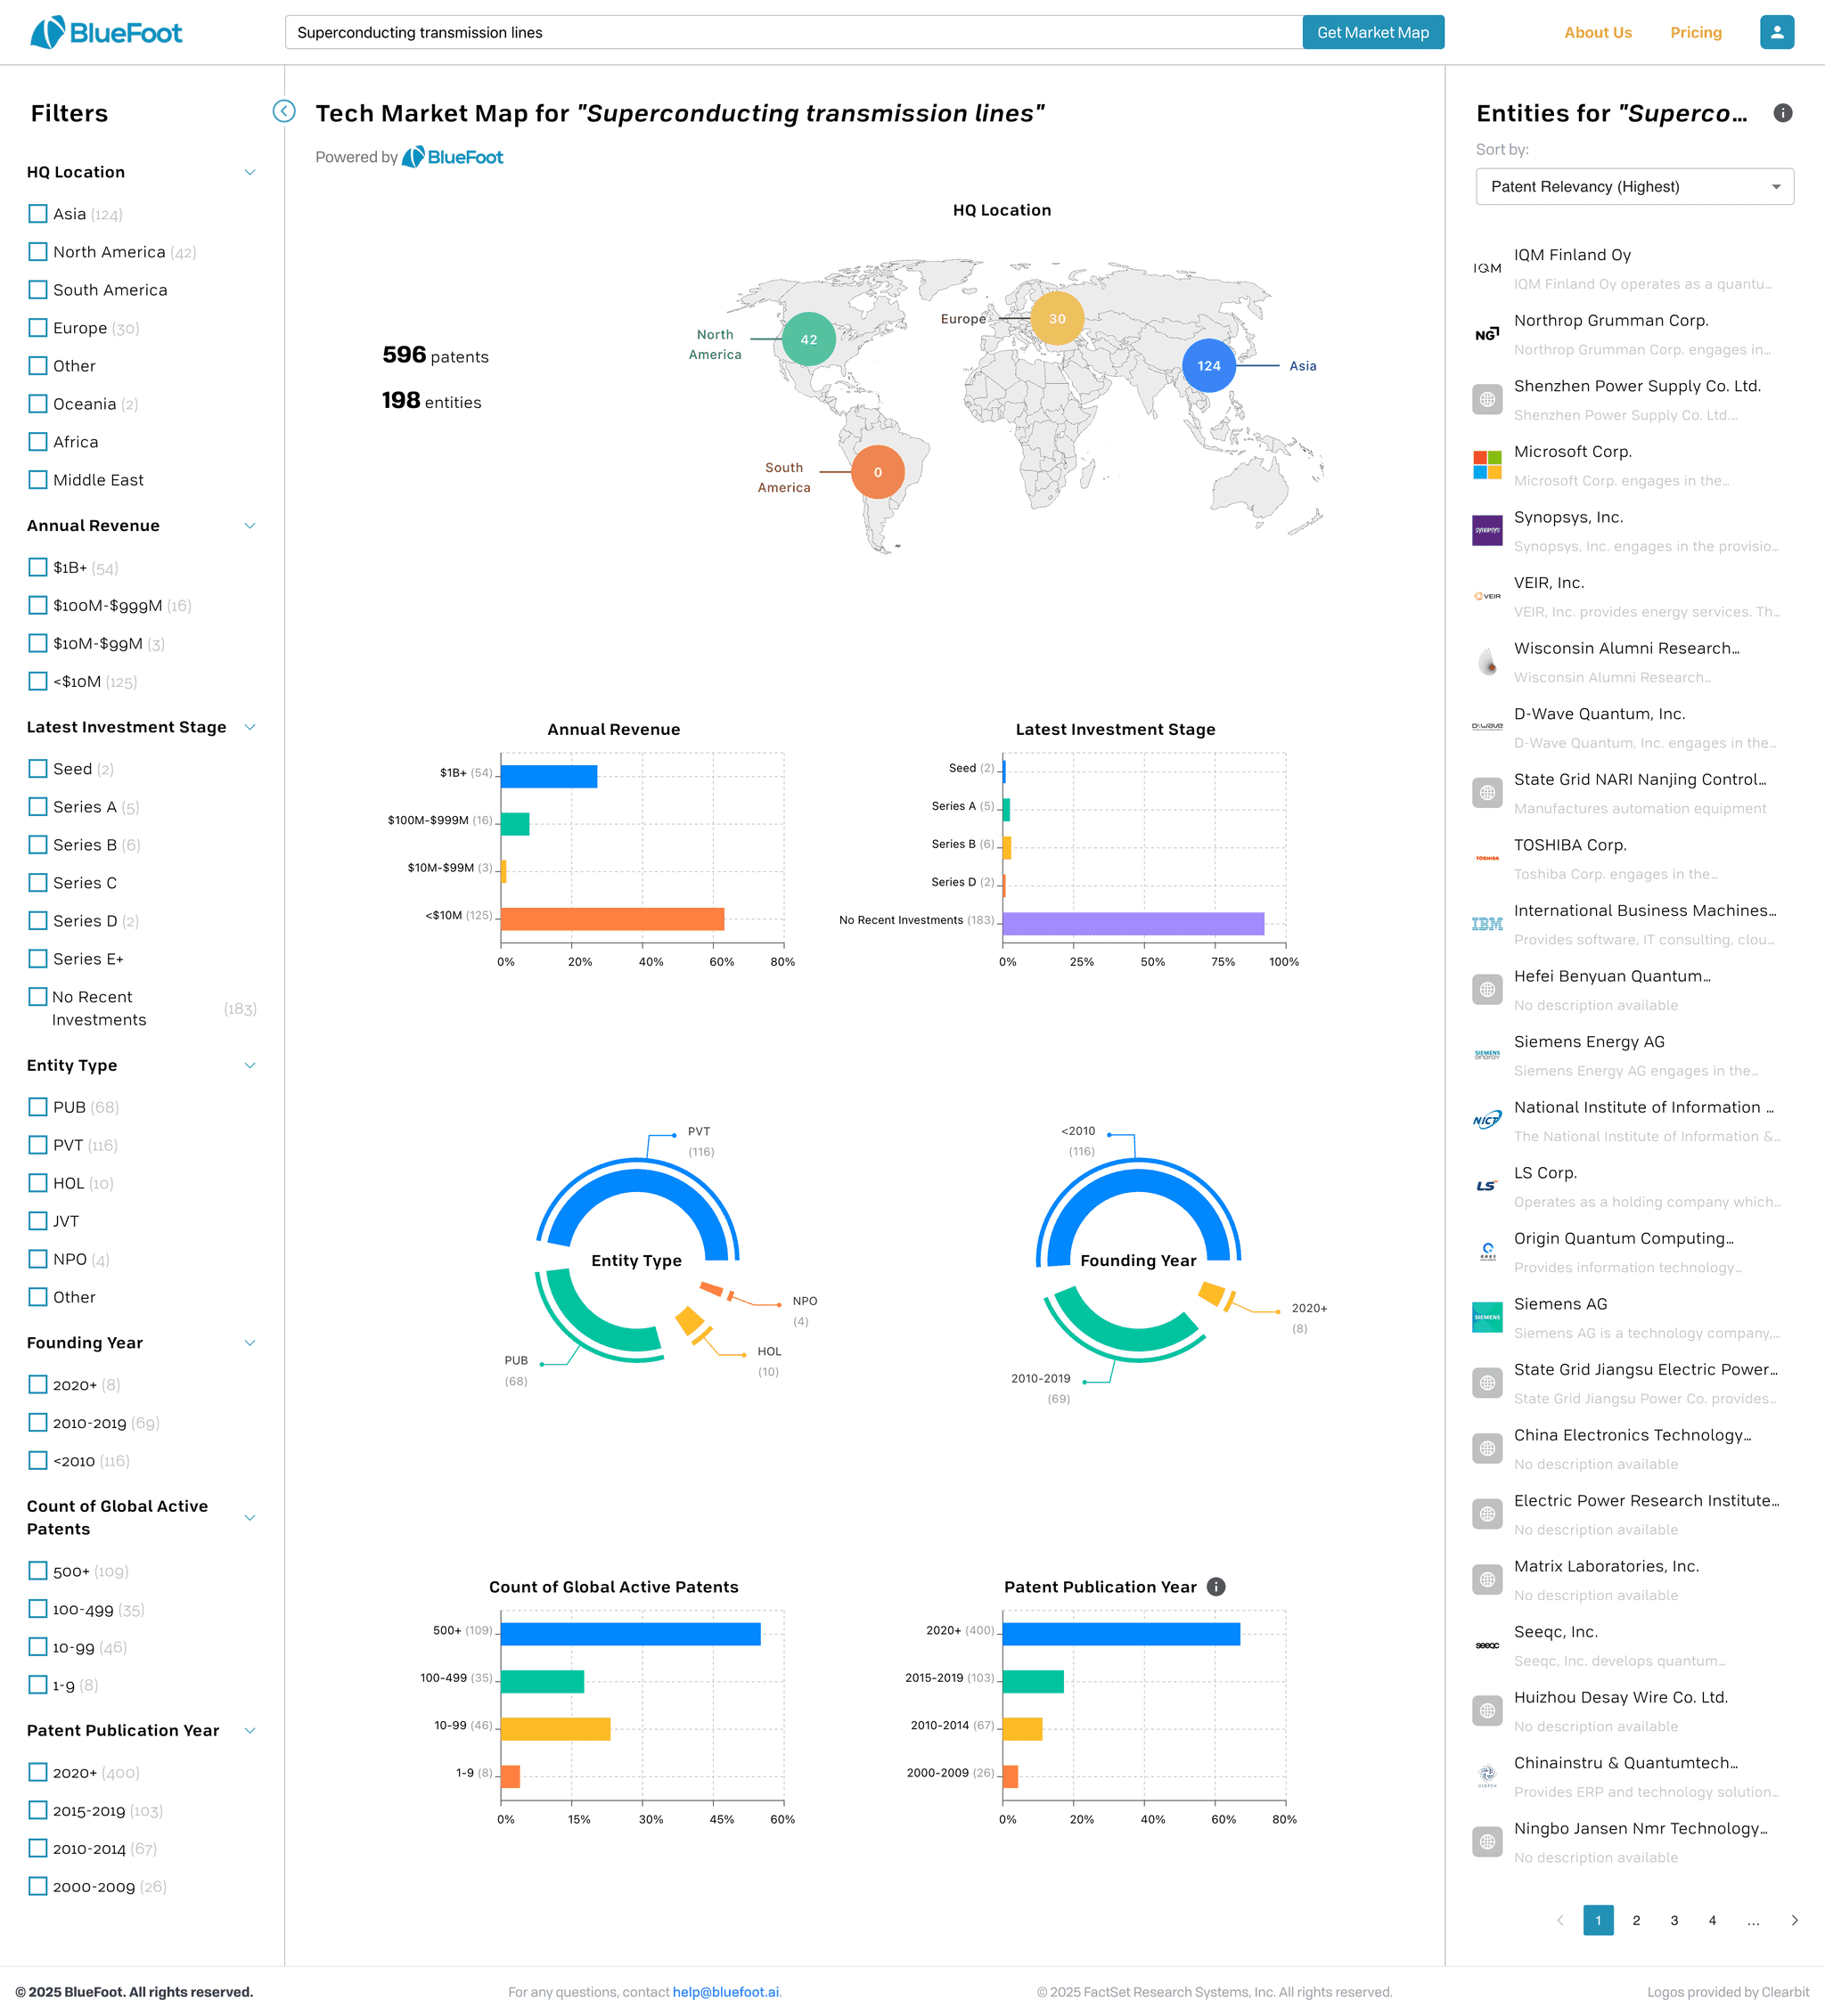
Task: Open the Pricing menu item
Action: (x=1695, y=32)
